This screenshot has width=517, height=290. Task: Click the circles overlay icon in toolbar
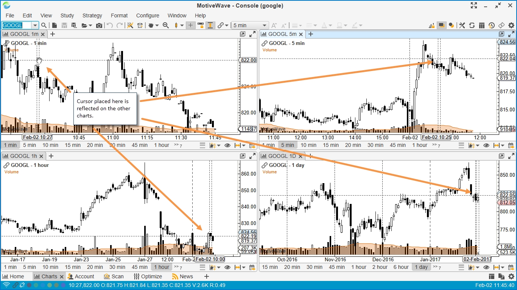coord(451,25)
